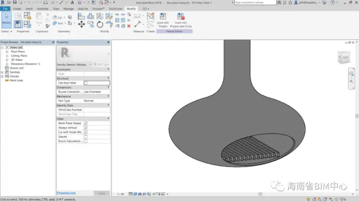359x202 pixels.
Task: Open the File tab
Action: [5, 9]
